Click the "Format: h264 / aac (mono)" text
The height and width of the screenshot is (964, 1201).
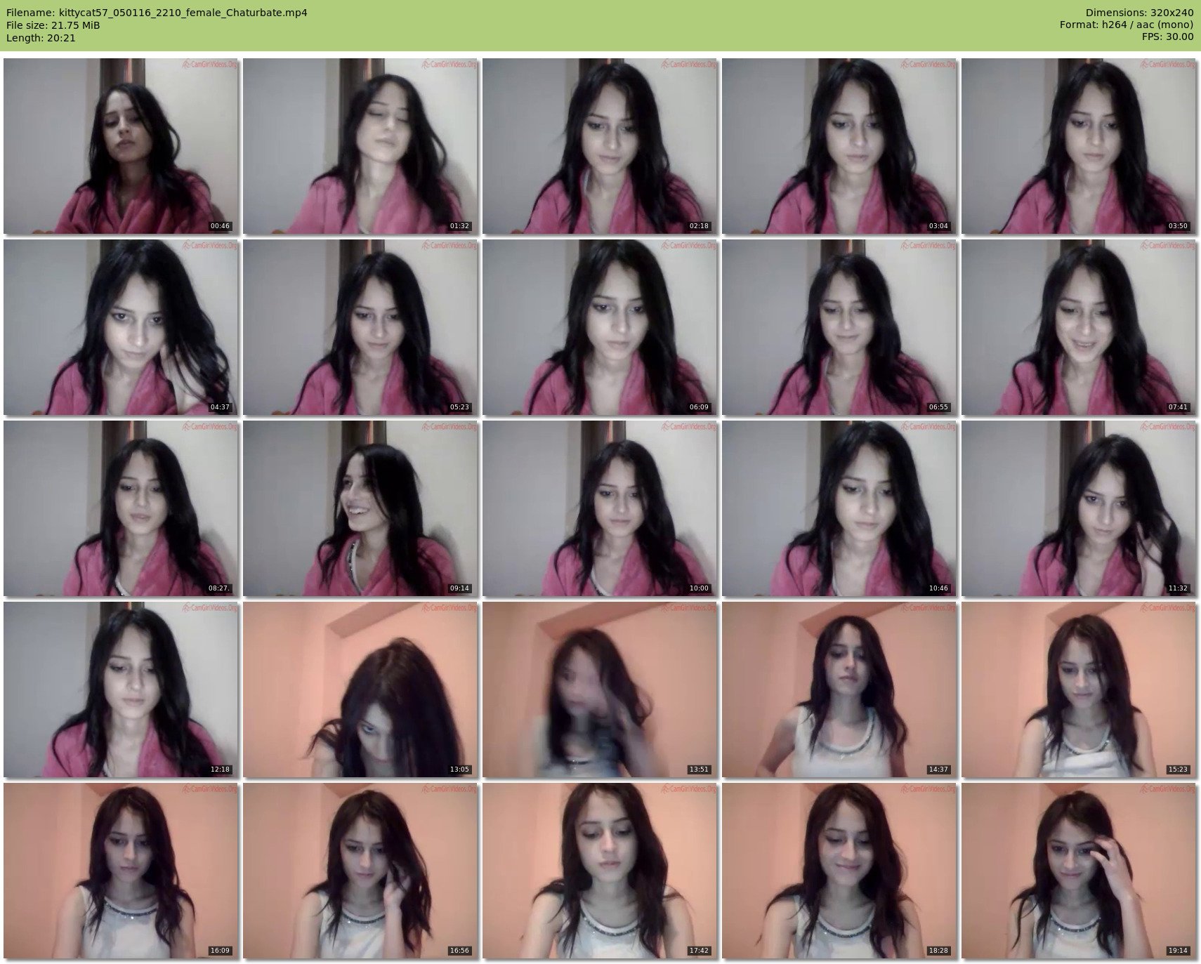tap(1127, 25)
